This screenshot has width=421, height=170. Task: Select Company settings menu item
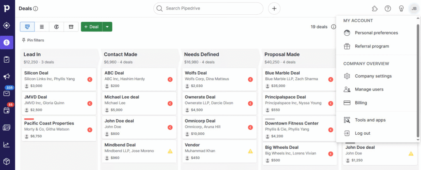point(373,76)
